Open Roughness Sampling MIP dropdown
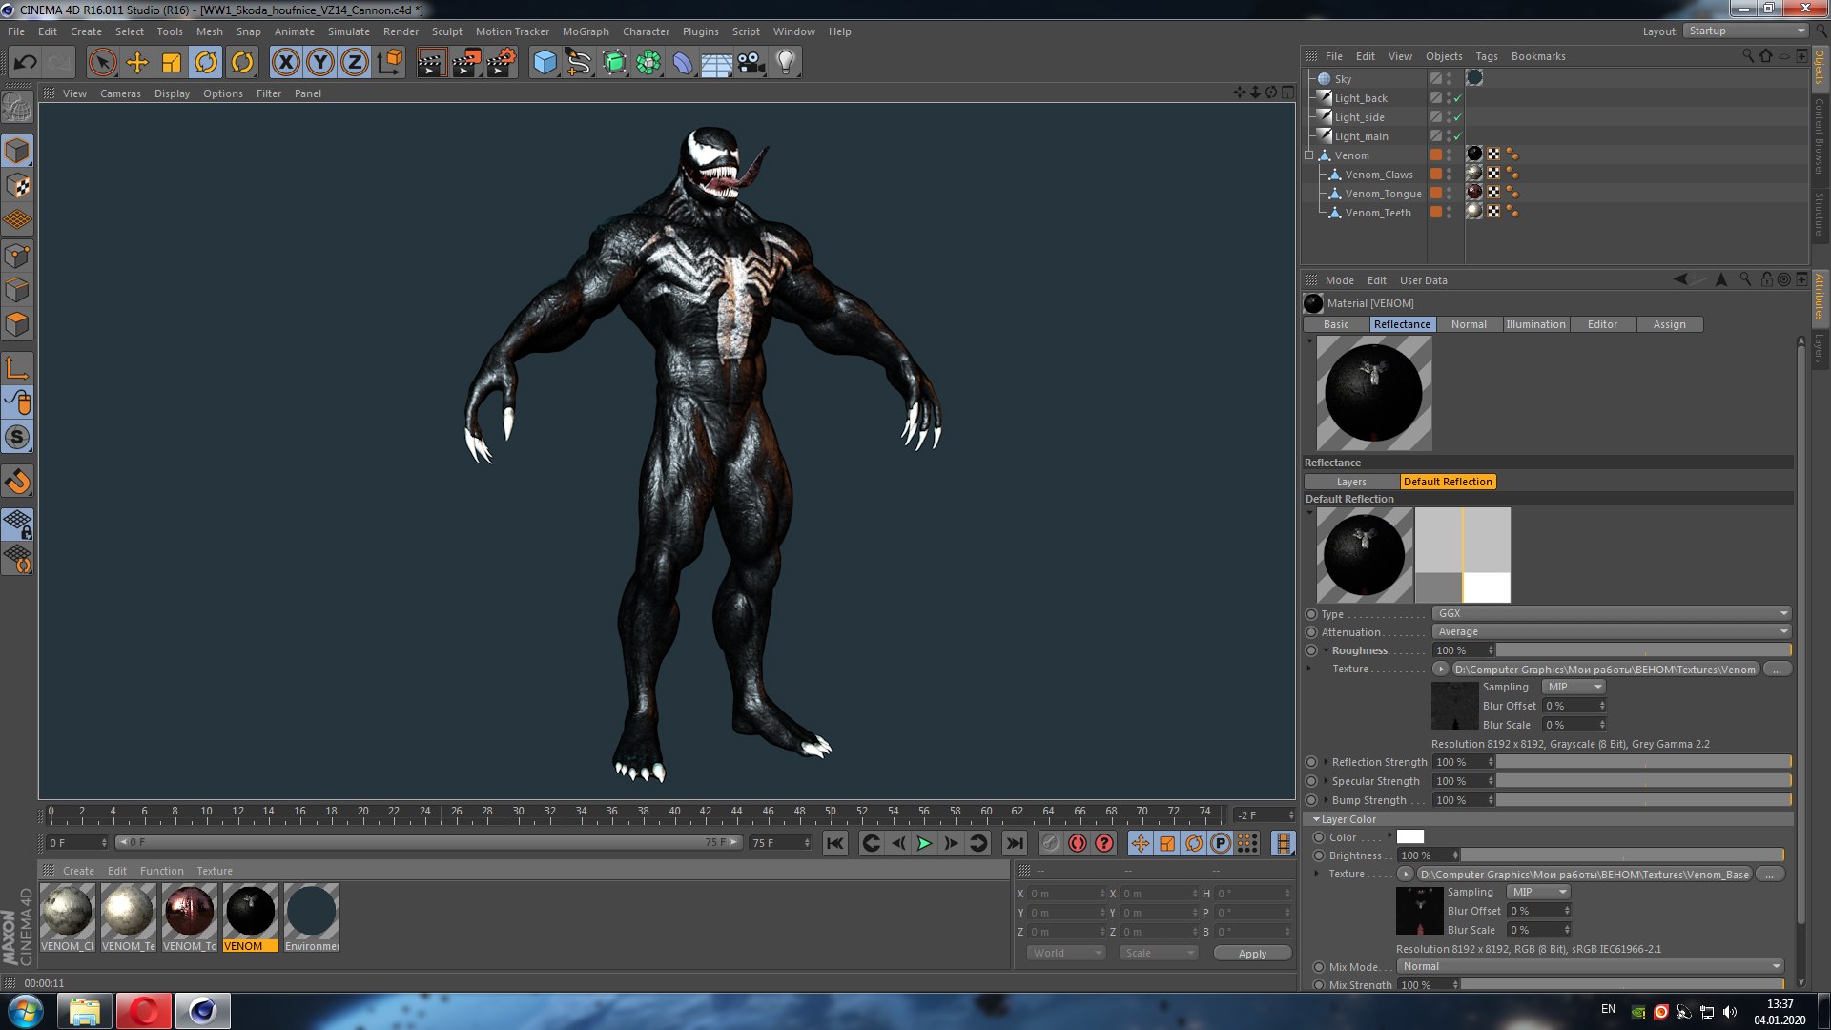The width and height of the screenshot is (1831, 1030). point(1574,687)
